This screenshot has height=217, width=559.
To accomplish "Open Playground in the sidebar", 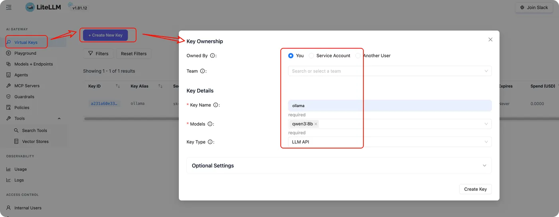I will (25, 53).
